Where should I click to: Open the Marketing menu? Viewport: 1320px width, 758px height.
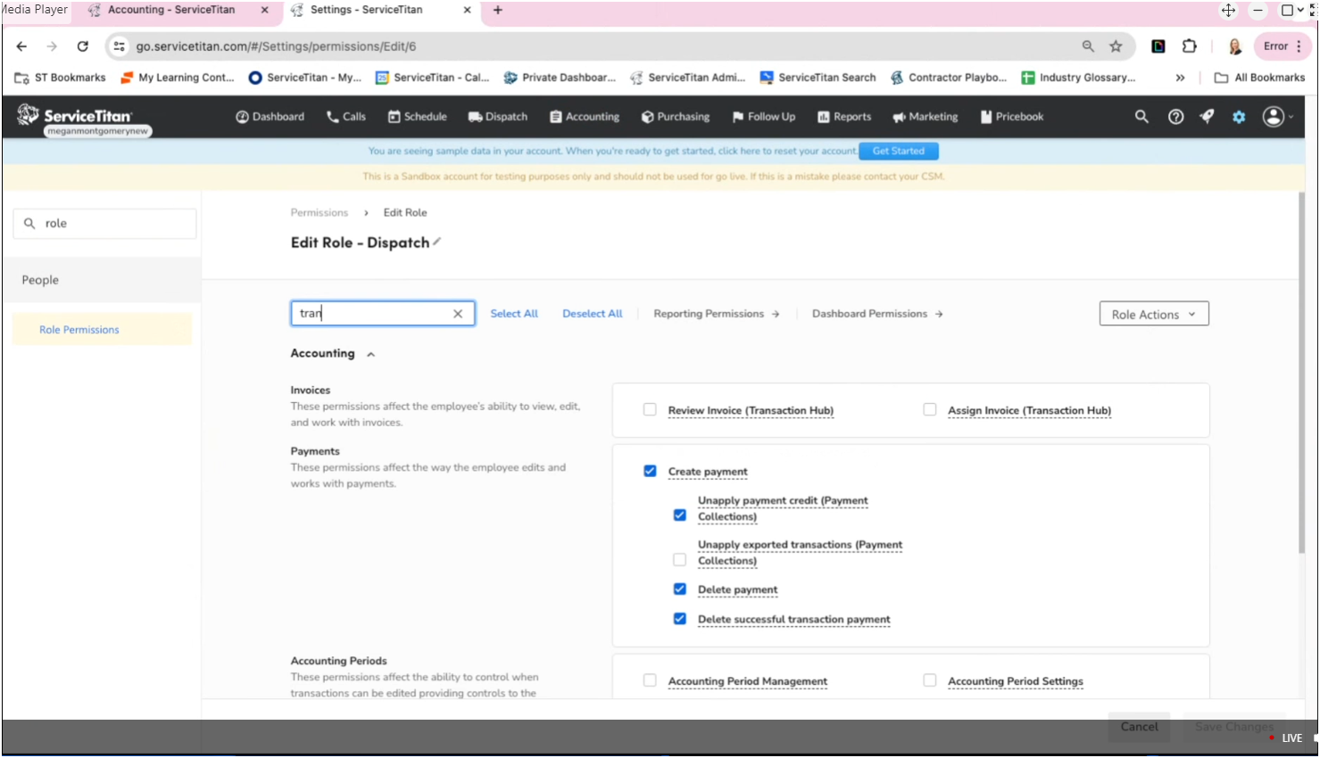[926, 117]
